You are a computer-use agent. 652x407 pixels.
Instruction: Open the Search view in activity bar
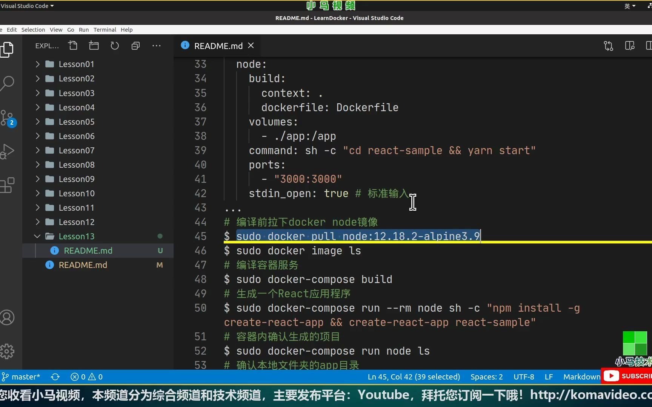[x=7, y=83]
